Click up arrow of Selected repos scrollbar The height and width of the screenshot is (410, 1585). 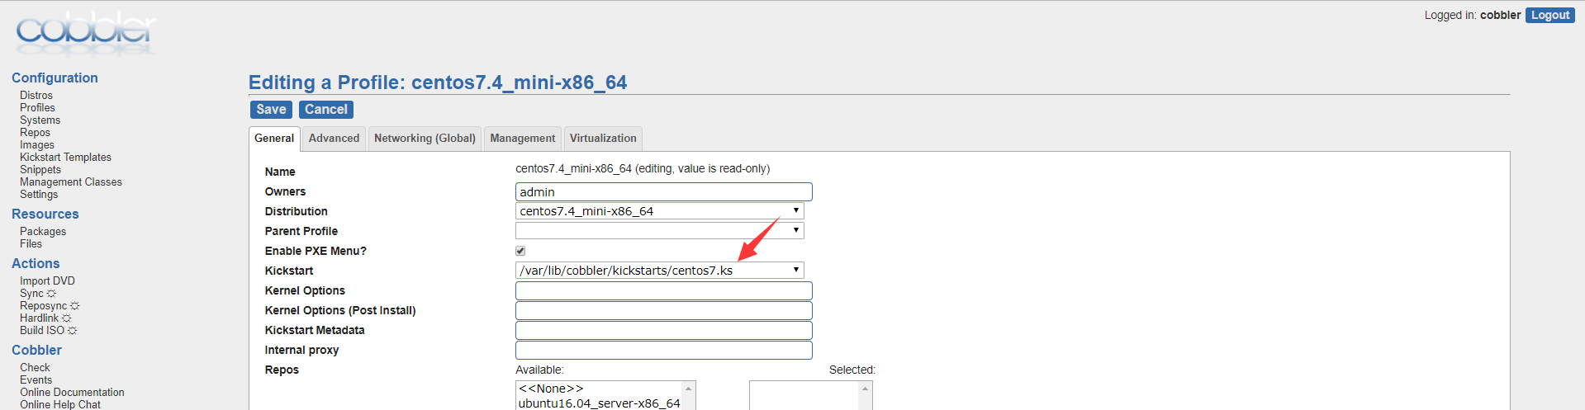(x=865, y=389)
